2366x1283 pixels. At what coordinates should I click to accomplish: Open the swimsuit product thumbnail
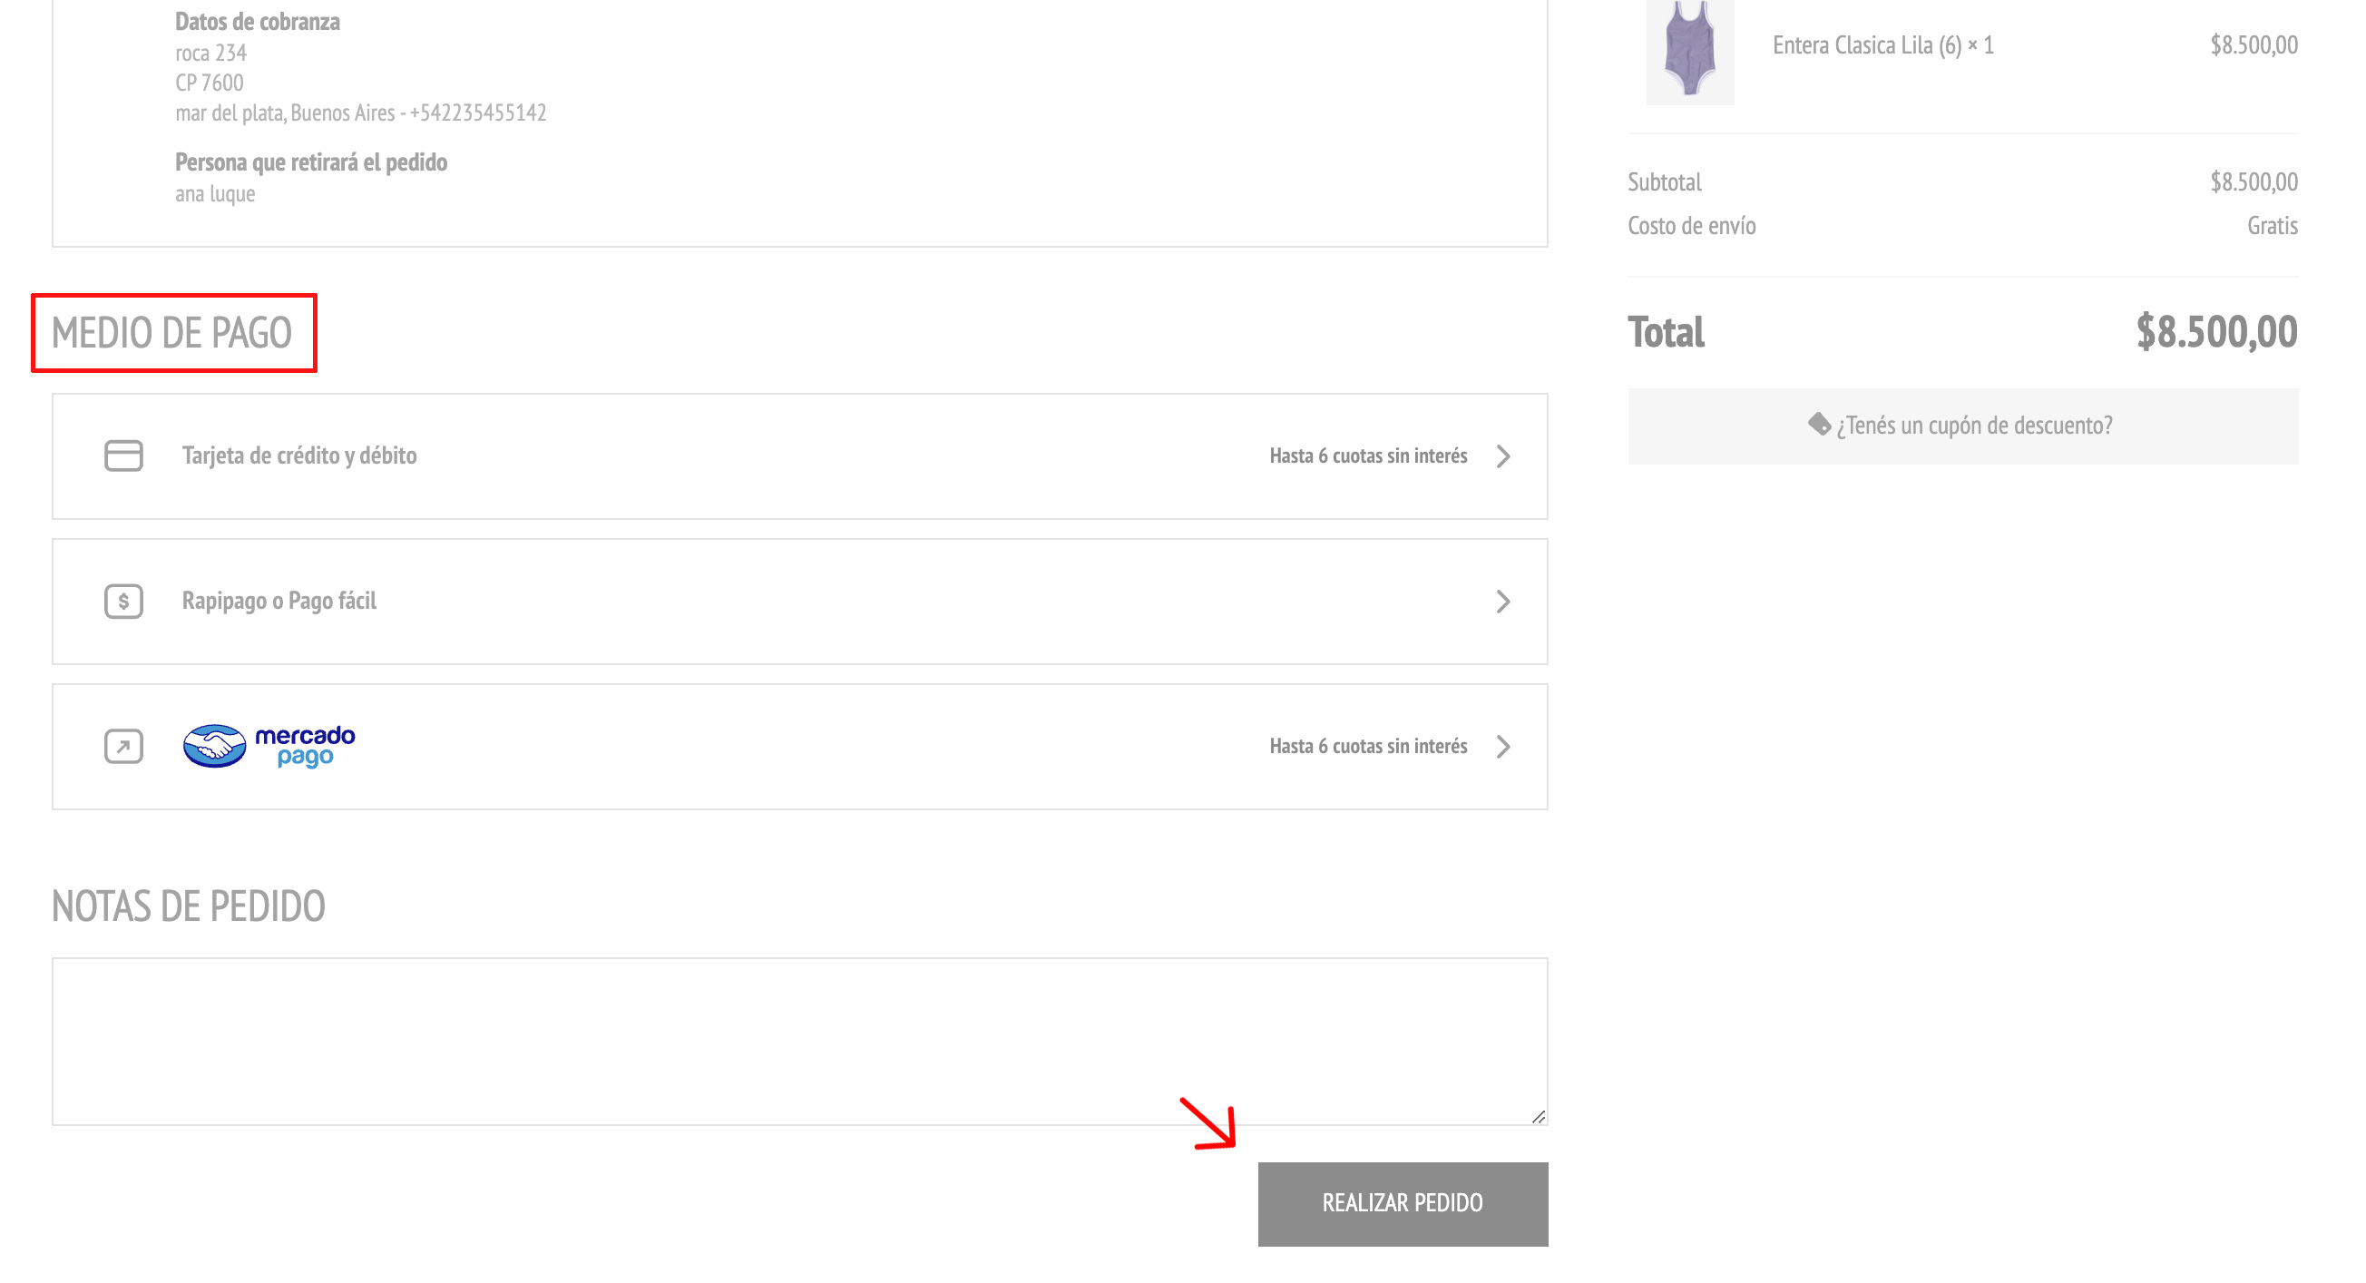[1690, 53]
